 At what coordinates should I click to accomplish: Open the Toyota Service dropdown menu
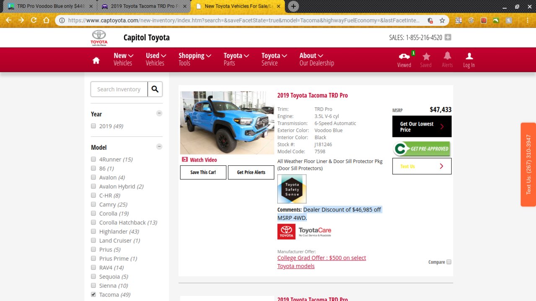click(x=274, y=59)
